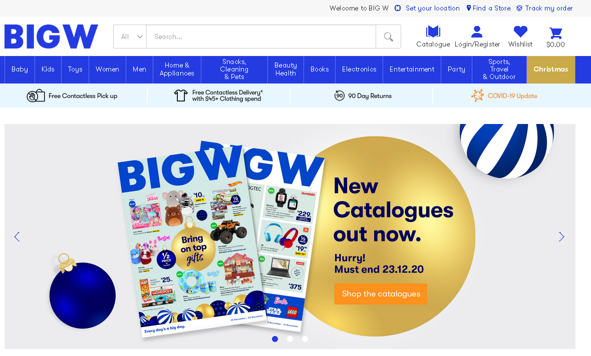Click Shop the catalogues button
Screen dimensions: 591x356
pos(381,294)
